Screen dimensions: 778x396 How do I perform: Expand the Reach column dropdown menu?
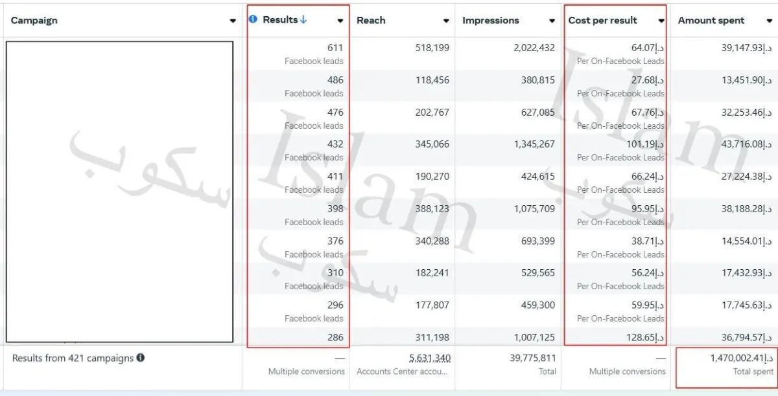(x=446, y=21)
